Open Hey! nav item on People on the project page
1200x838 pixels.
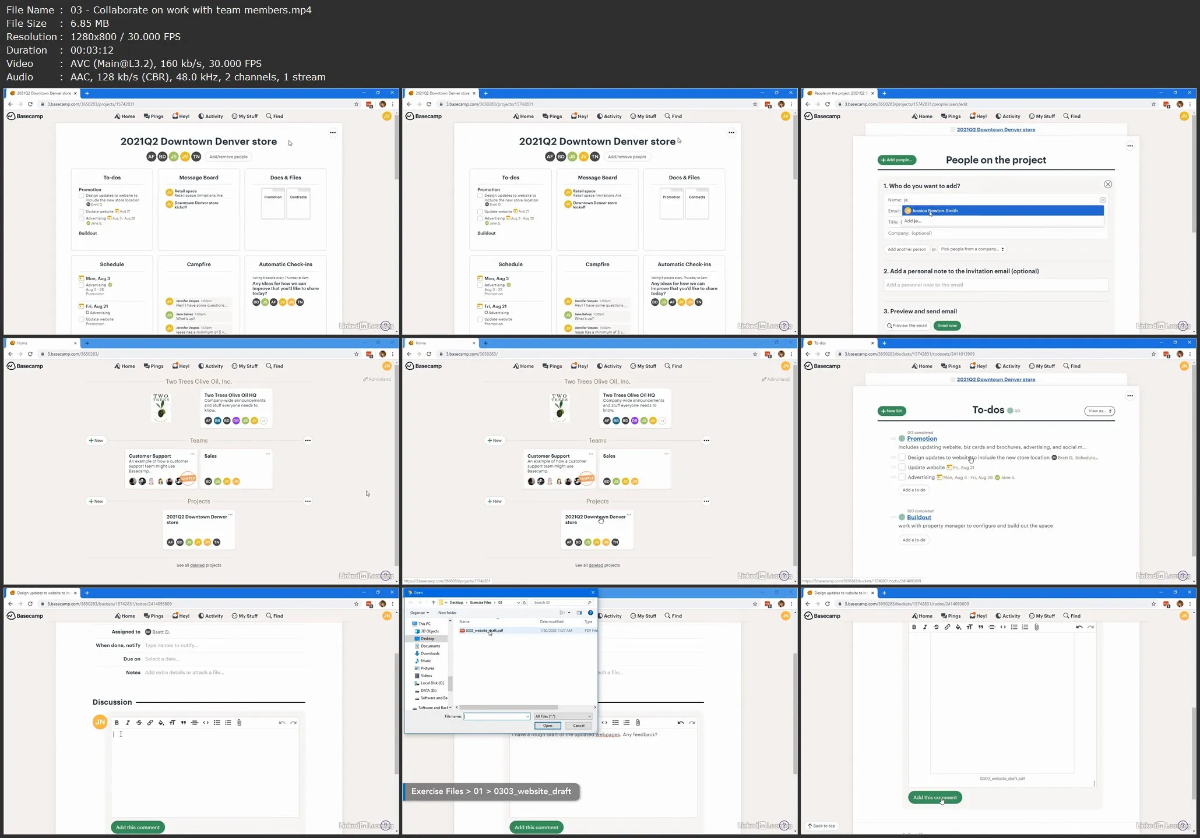tap(978, 116)
